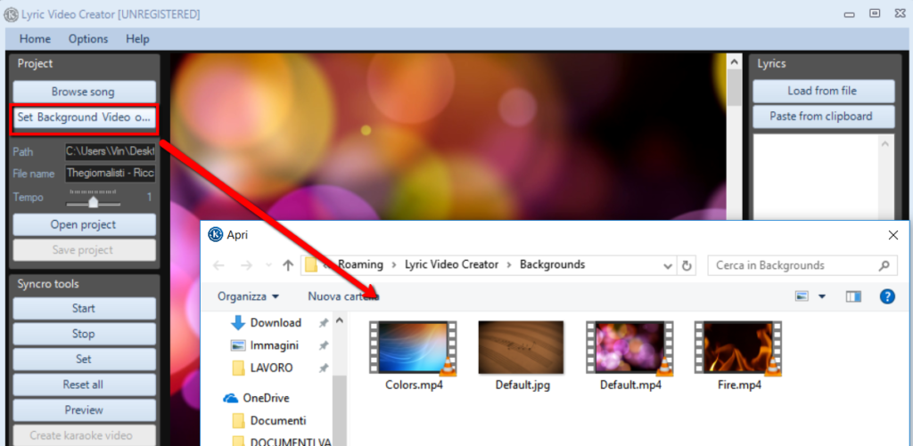Click the Back arrow in Apri dialog

[219, 265]
